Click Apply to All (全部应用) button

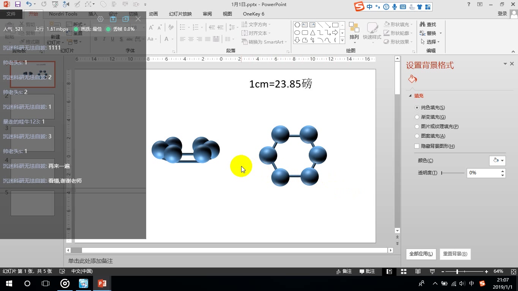(421, 254)
